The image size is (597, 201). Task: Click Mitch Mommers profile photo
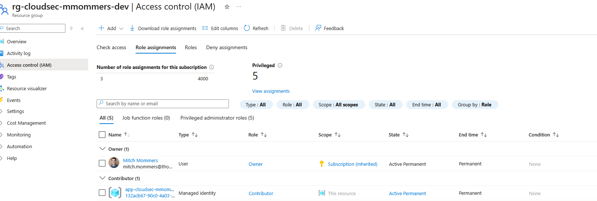114,162
